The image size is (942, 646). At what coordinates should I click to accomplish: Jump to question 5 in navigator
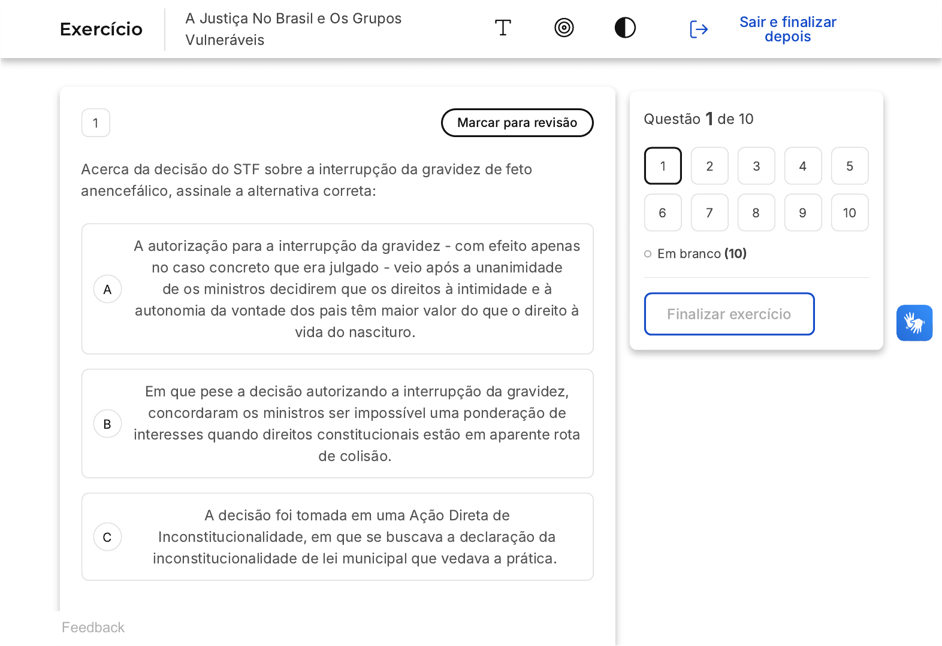[849, 166]
